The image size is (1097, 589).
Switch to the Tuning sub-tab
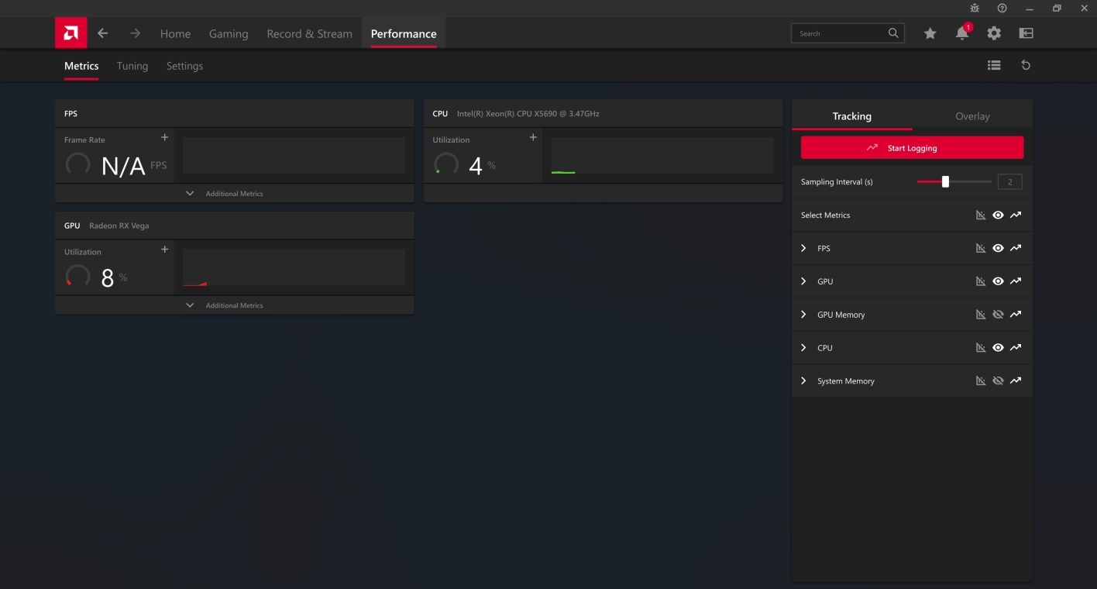(x=132, y=66)
